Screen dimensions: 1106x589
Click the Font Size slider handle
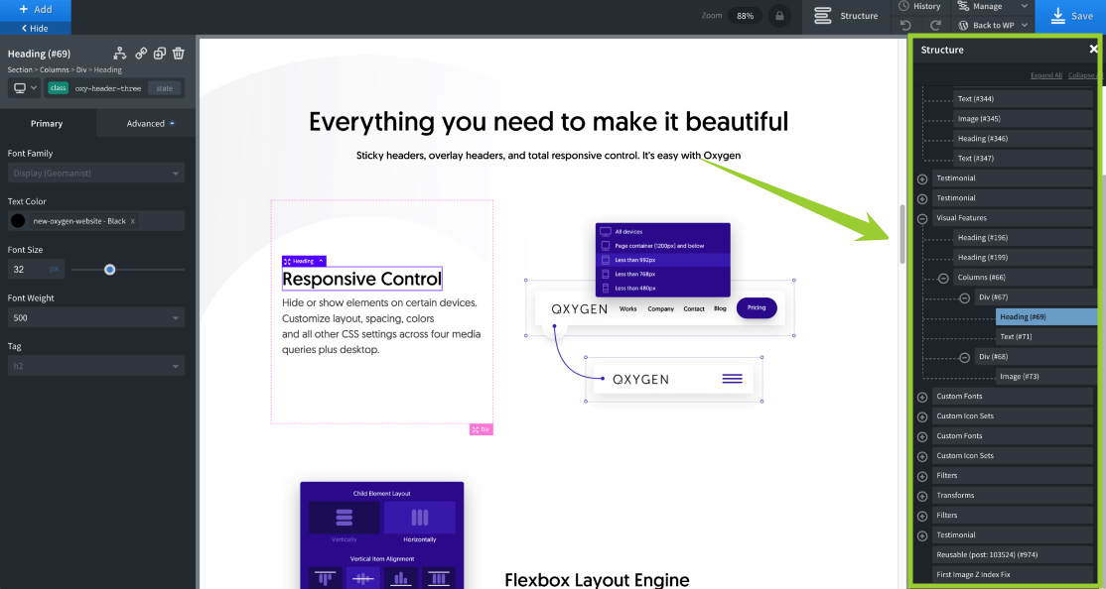110,269
